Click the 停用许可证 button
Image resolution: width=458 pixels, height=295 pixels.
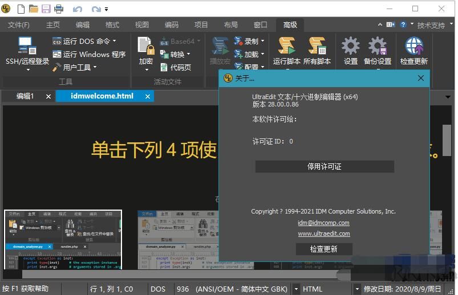[324, 166]
